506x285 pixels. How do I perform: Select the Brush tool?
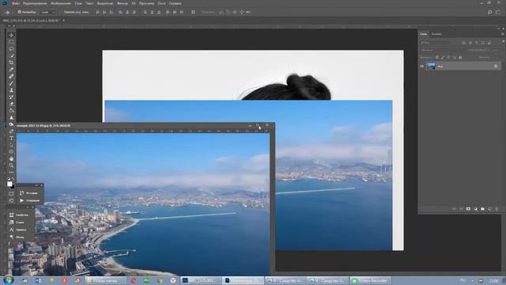(x=11, y=83)
